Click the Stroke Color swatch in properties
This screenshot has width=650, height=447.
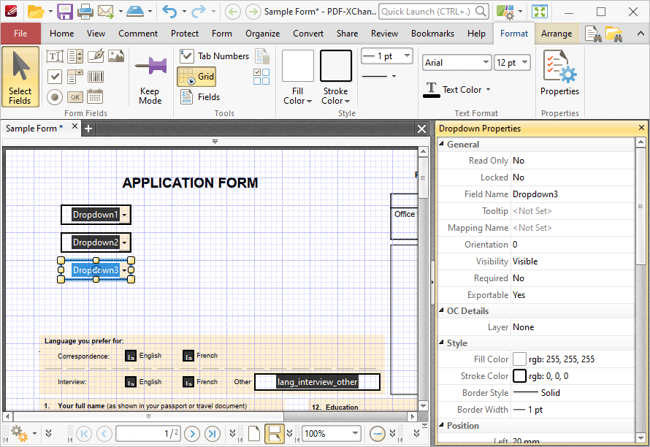[x=519, y=376]
